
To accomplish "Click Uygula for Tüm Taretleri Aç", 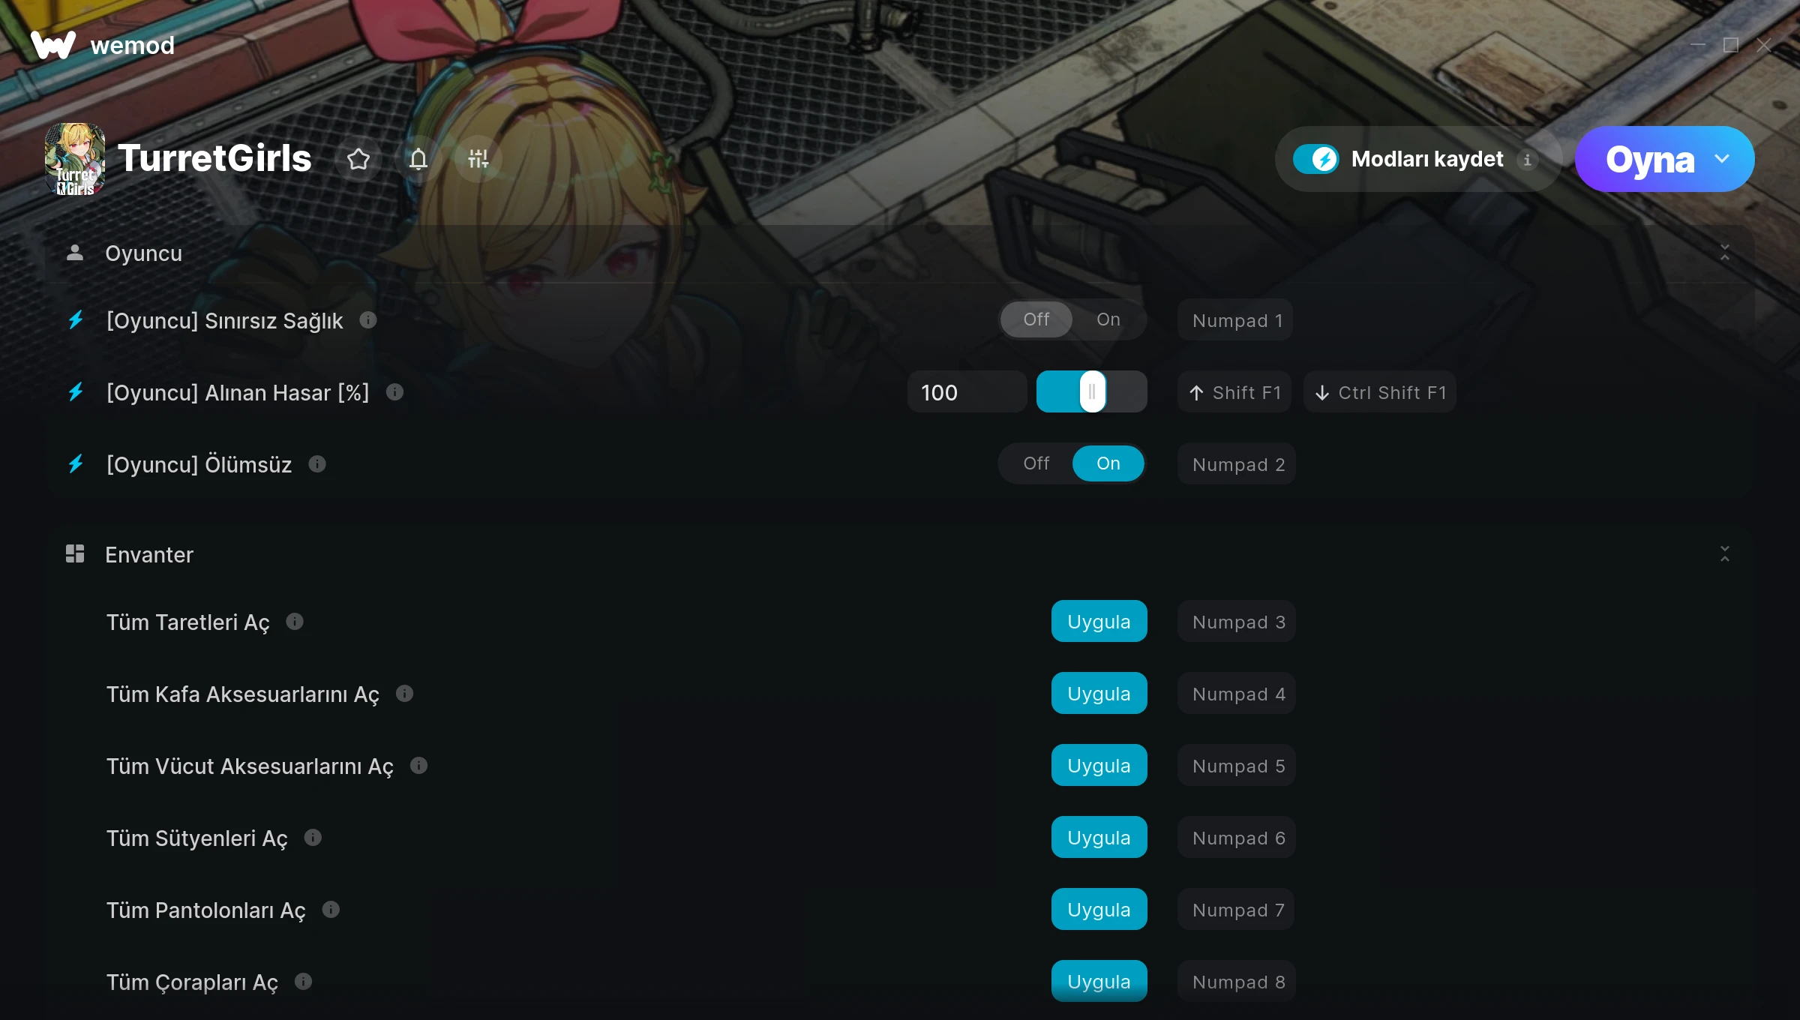I will (x=1099, y=622).
